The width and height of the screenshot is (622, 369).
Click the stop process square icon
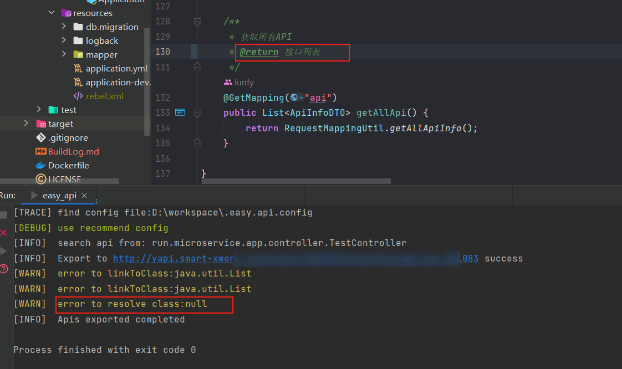coord(3,215)
